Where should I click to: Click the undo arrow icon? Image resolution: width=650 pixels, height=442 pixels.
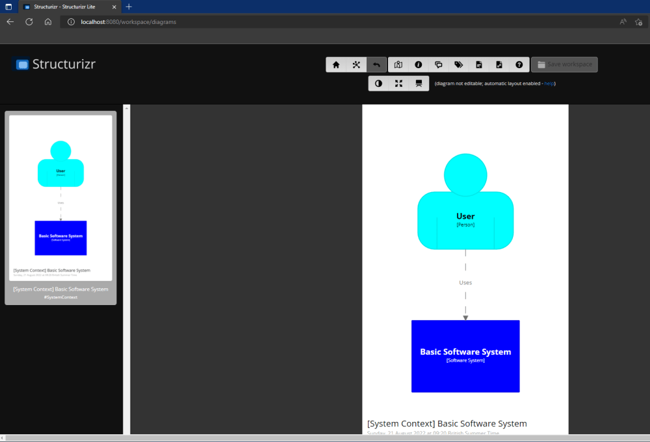(377, 64)
